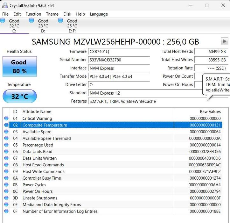Click status orb of Available Spare Threshold row
Screen dimensions: 230x223
(6, 138)
